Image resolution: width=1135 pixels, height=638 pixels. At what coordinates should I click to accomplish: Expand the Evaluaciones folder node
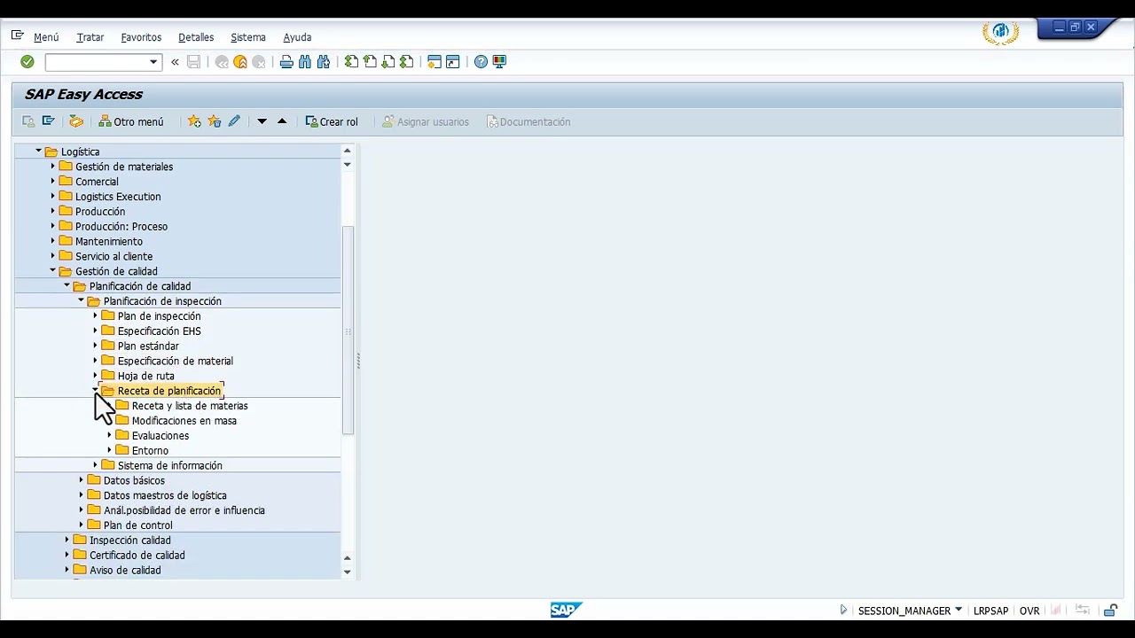click(x=109, y=435)
